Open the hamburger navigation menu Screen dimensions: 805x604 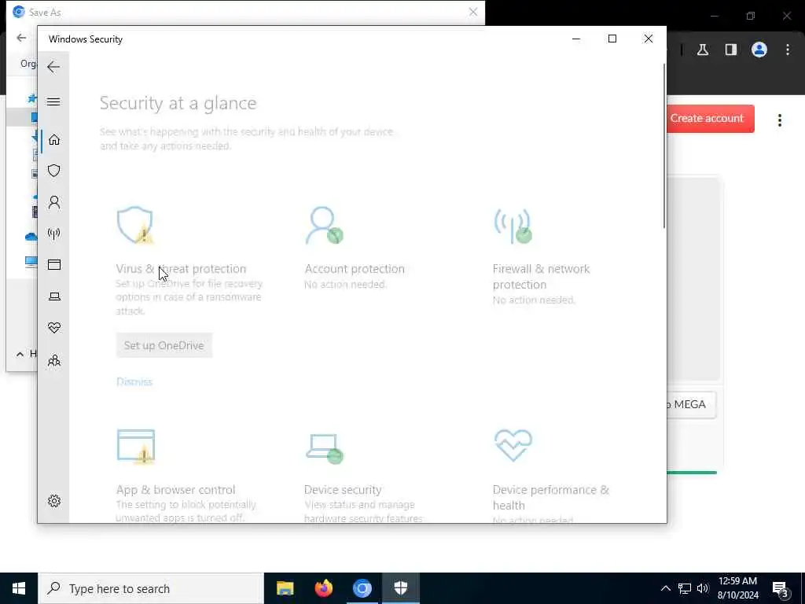53,101
